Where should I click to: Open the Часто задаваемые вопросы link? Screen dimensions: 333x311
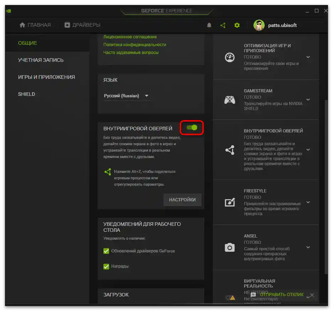[131, 53]
